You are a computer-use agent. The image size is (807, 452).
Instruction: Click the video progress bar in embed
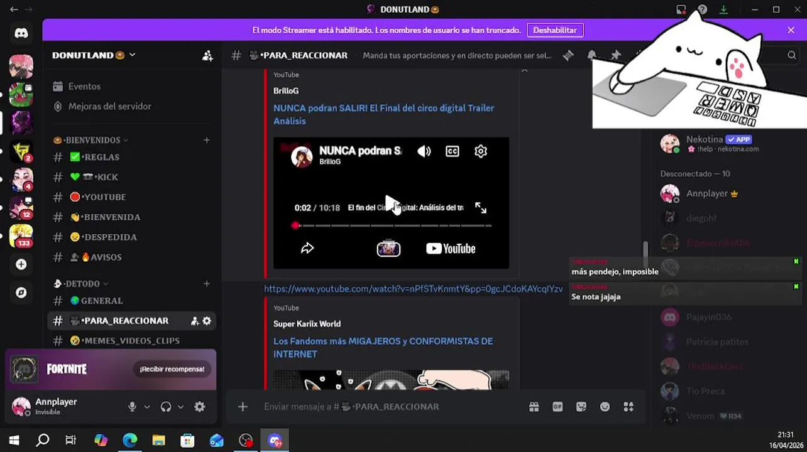coord(392,225)
